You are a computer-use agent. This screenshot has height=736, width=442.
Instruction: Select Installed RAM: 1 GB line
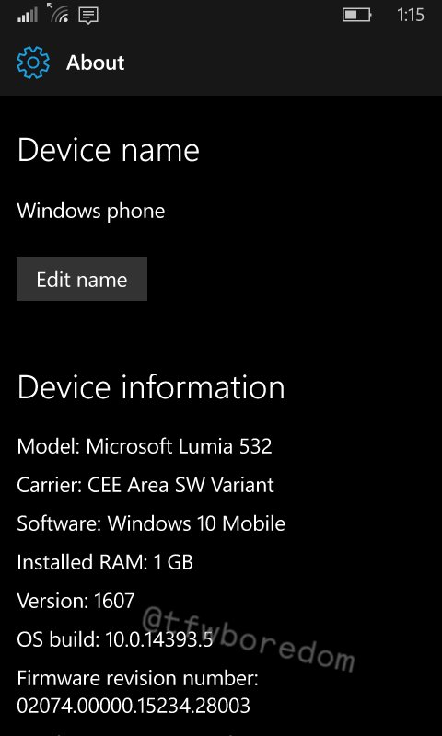tap(105, 562)
